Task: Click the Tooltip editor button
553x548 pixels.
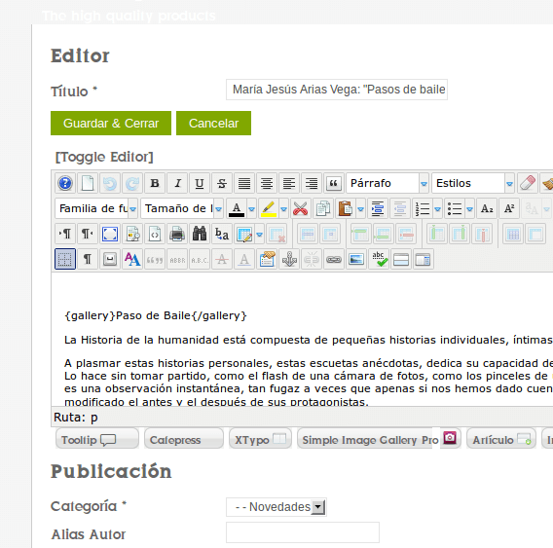Action: 97,439
